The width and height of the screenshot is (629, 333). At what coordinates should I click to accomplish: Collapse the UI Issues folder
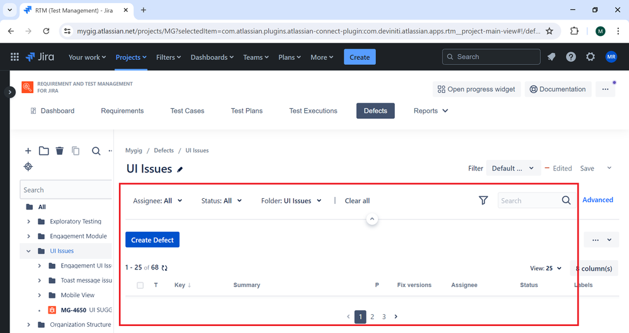[28, 251]
